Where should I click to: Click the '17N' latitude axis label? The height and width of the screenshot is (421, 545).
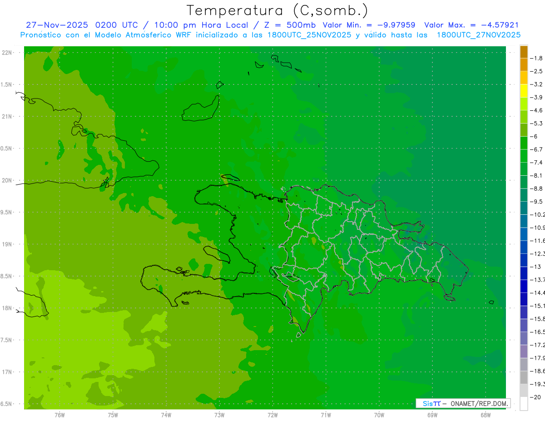pyautogui.click(x=6, y=372)
